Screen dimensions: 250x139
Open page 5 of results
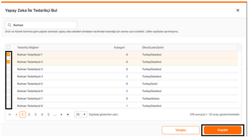[x=48, y=115]
